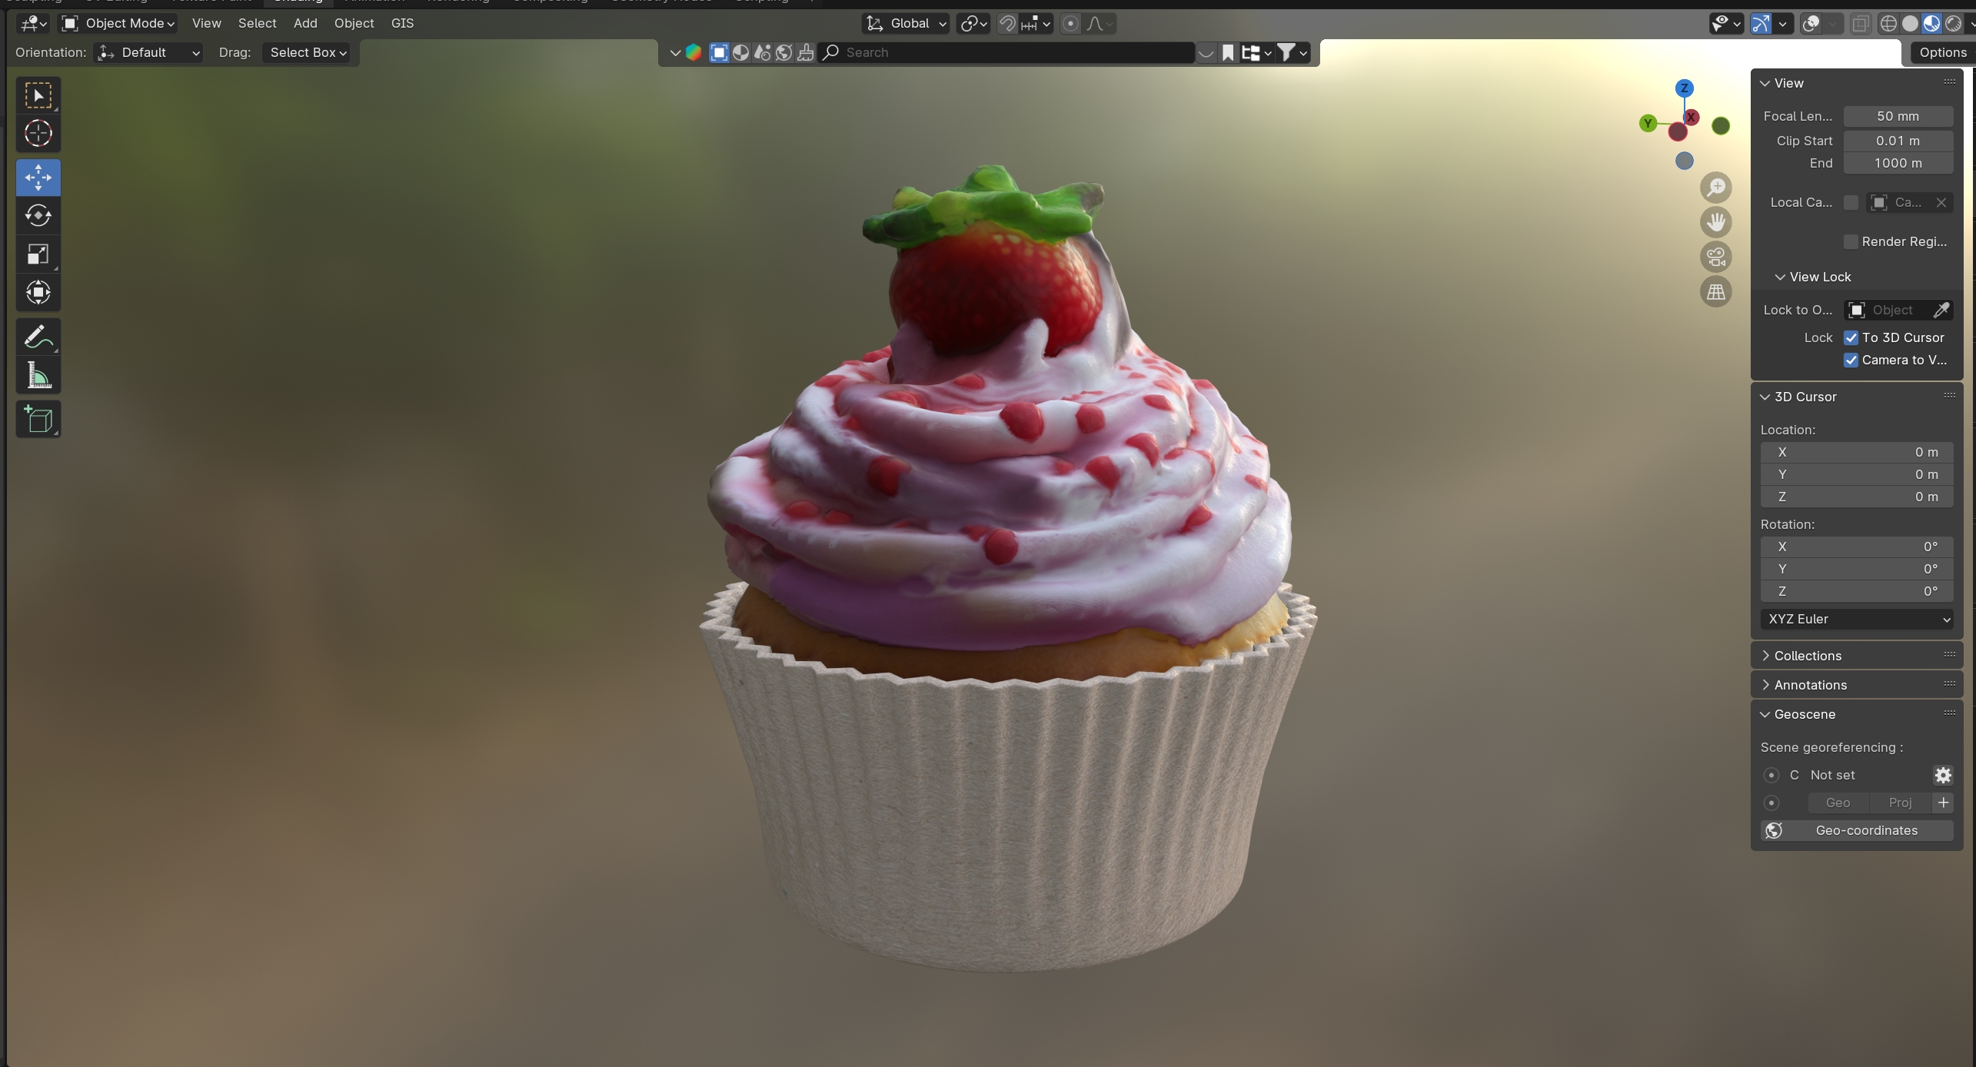1976x1067 pixels.
Task: Open the XYZ Euler rotation mode dropdown
Action: (1856, 620)
